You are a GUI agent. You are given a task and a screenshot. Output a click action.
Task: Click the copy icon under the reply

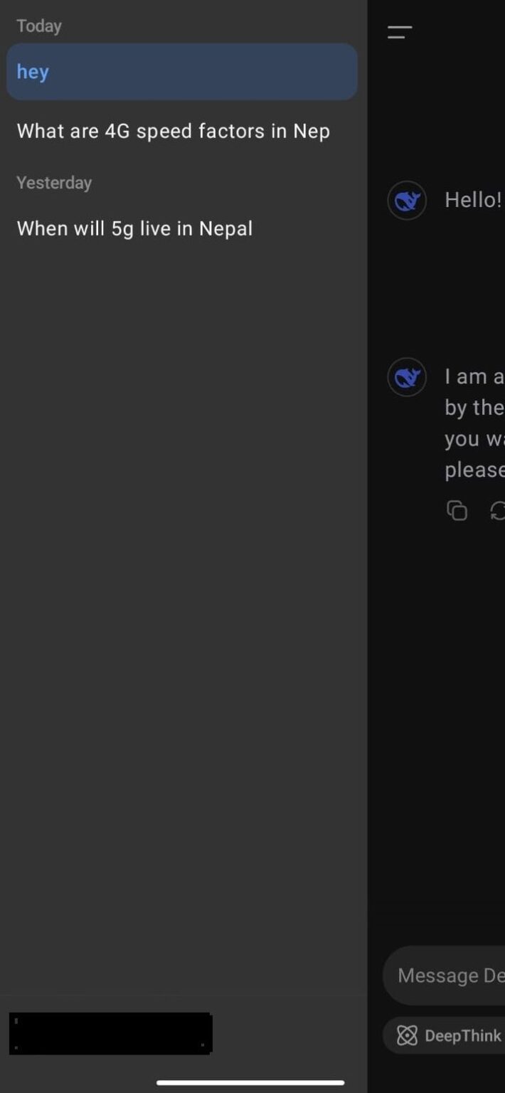(457, 510)
